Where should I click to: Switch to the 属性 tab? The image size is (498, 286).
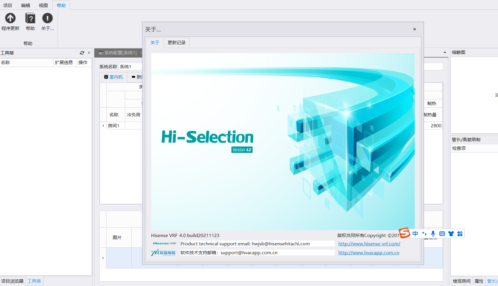coord(479,281)
